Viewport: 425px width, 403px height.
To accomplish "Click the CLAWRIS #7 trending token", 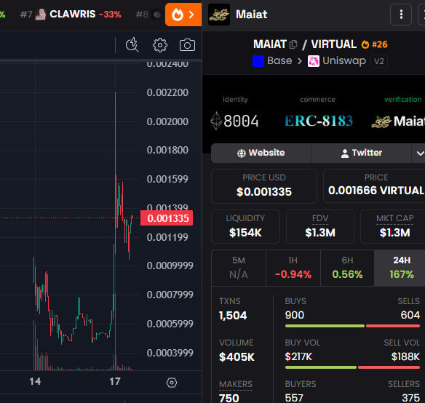I will pyautogui.click(x=71, y=14).
